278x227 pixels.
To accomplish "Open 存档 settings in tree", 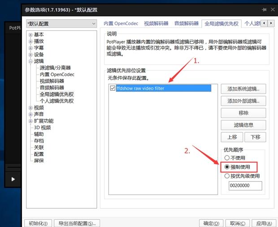I will pos(39,141).
